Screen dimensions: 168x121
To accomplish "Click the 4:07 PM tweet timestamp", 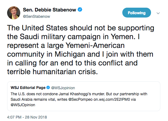I will [x=16, y=117].
